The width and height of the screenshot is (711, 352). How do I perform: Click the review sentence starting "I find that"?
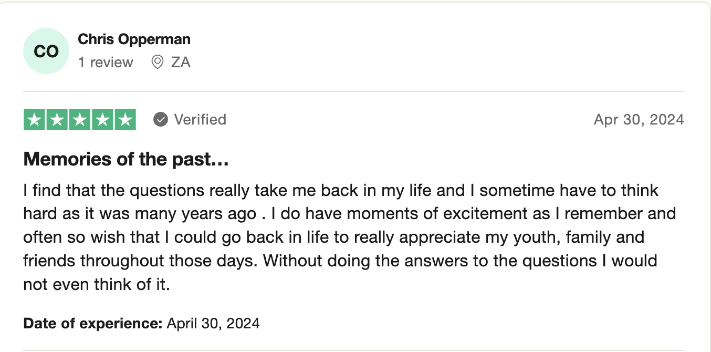(210, 190)
